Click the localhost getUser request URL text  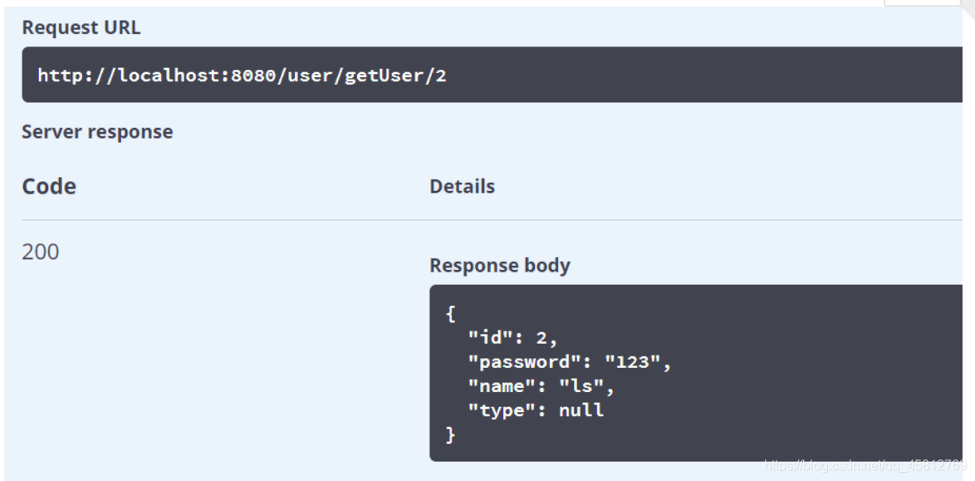(x=242, y=76)
